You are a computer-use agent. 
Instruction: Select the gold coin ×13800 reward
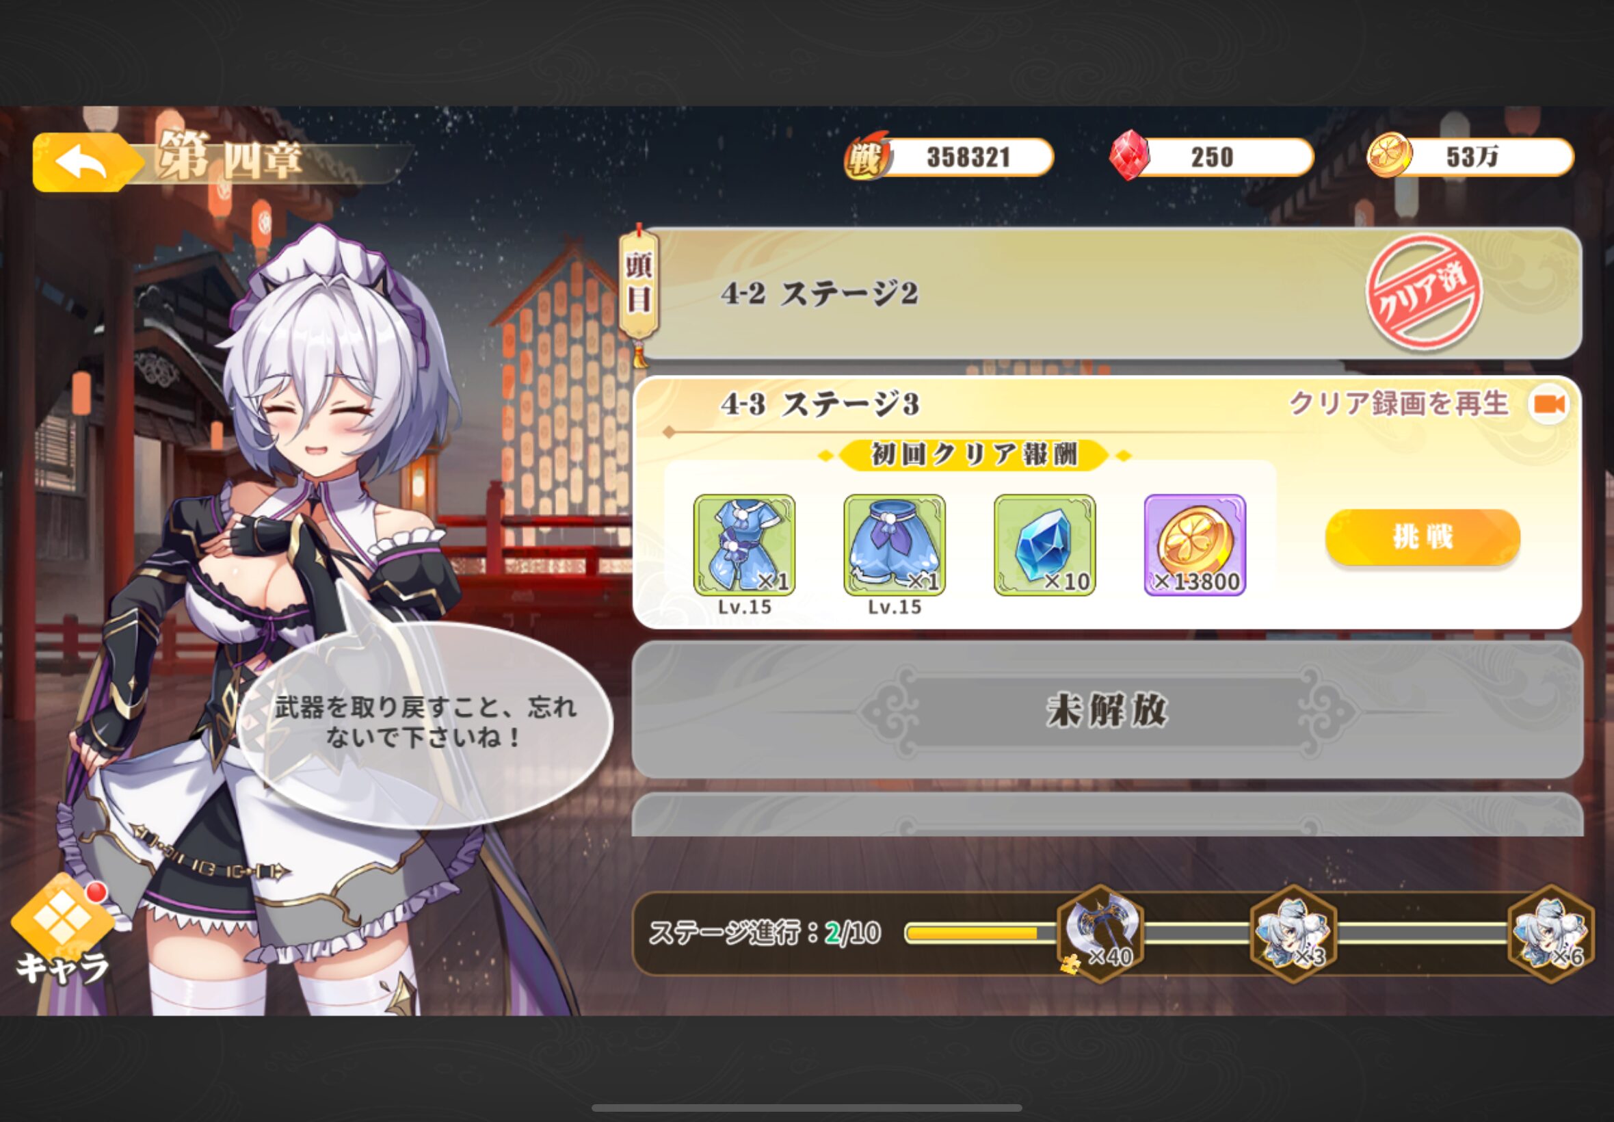1195,545
